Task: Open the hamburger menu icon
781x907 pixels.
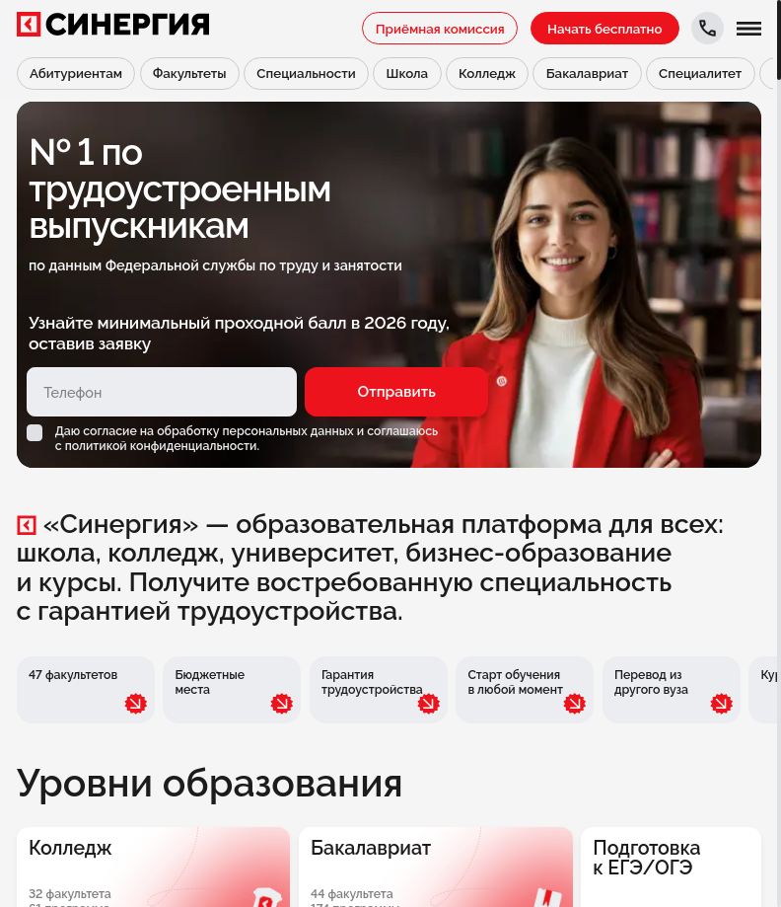Action: (x=748, y=29)
